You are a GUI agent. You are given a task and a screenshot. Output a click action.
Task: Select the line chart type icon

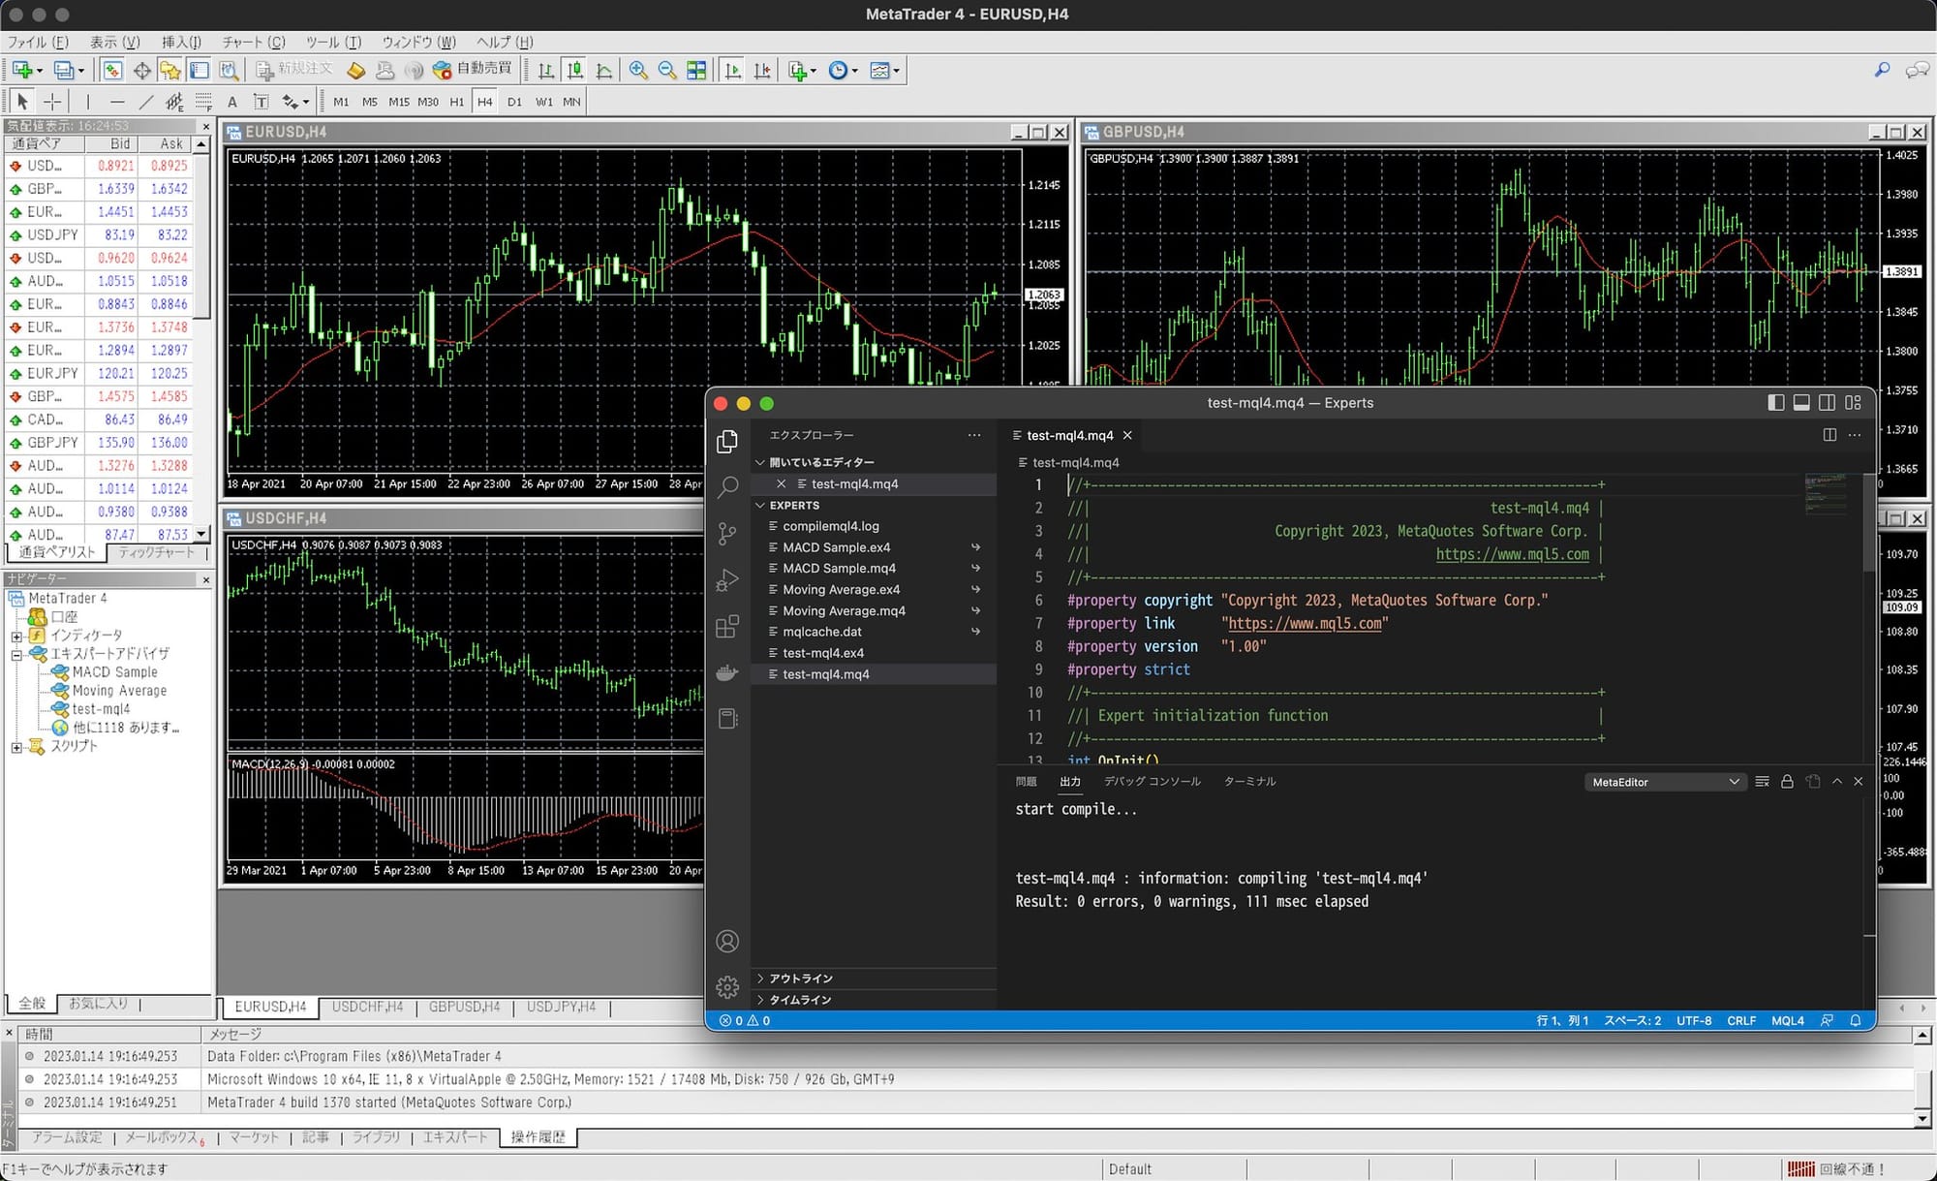click(604, 70)
